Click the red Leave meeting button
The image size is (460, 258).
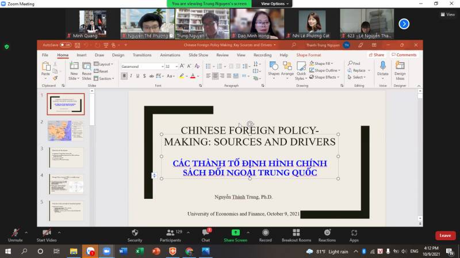point(445,235)
